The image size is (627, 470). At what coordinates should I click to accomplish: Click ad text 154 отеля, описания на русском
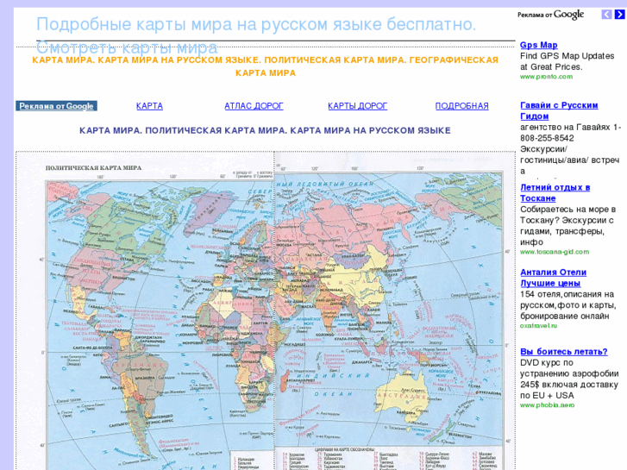568,304
